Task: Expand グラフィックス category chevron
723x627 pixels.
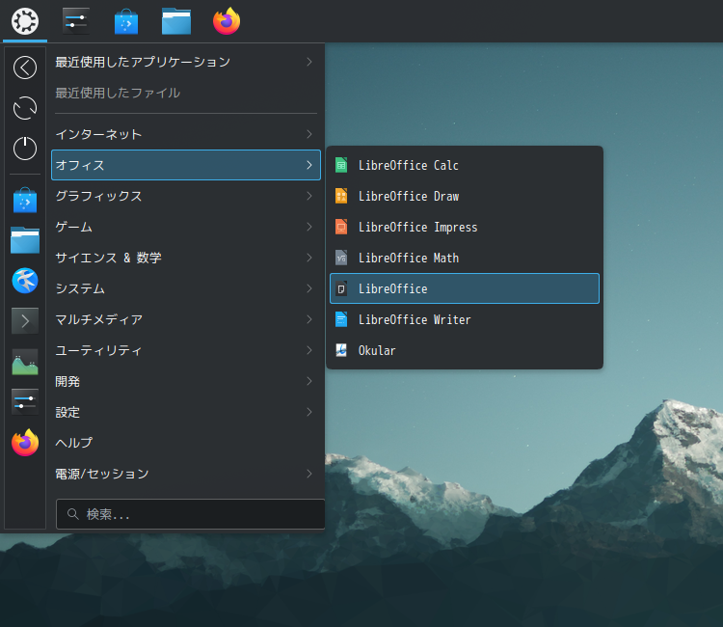Action: coord(309,196)
